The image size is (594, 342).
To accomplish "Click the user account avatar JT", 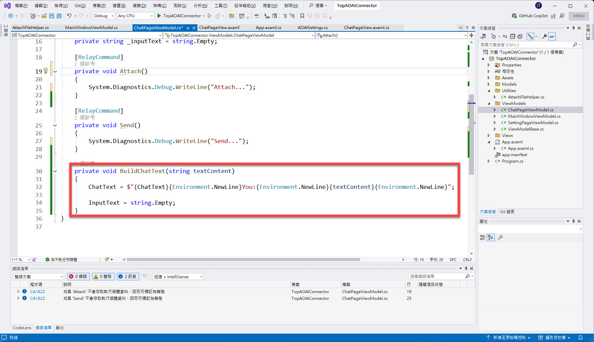I will pos(539,5).
